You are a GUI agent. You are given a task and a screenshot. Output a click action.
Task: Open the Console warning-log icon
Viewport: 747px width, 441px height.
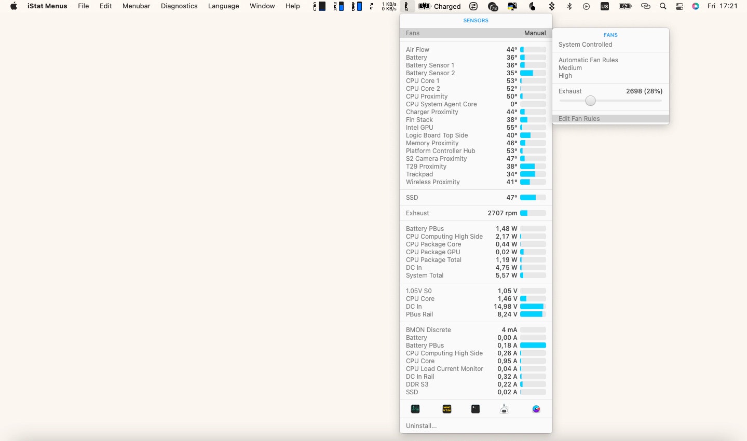[446, 409]
